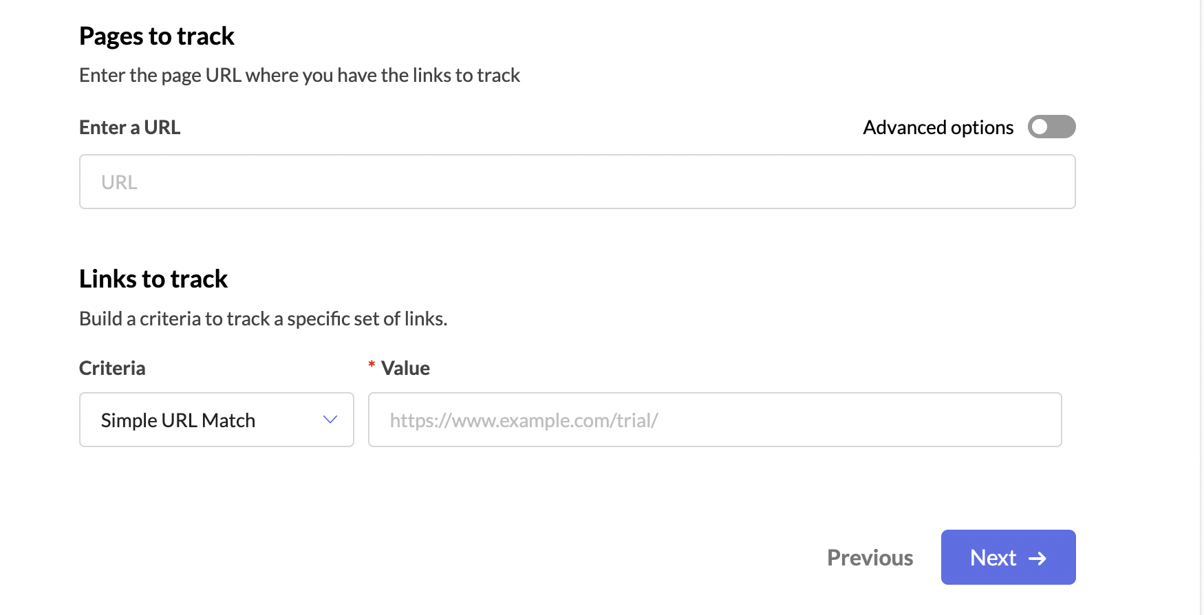1204x615 pixels.
Task: Toggle the Advanced options switch
Action: click(1051, 127)
